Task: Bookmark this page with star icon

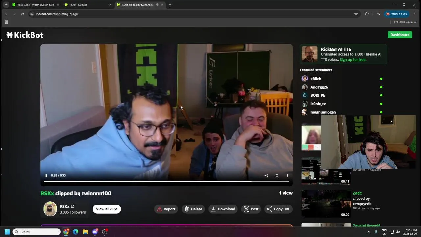Action: click(x=356, y=14)
